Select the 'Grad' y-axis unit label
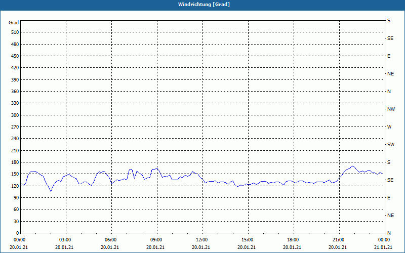 click(x=14, y=23)
